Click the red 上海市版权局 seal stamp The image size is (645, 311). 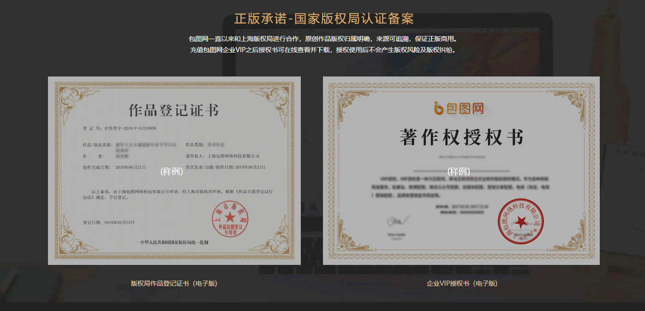tap(229, 219)
